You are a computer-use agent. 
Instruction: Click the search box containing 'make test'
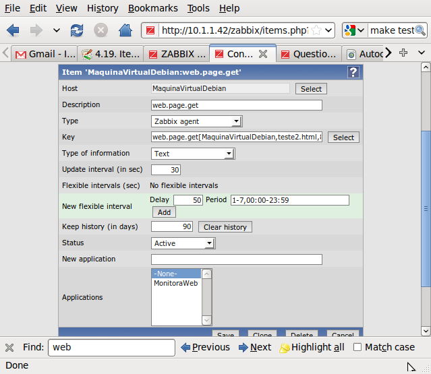point(392,30)
